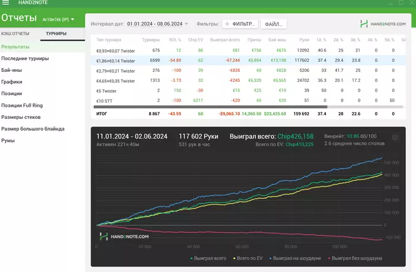Image resolution: width=416 pixels, height=272 pixels.
Task: Open the hamburger main menu
Action: pyautogui.click(x=5, y=2)
